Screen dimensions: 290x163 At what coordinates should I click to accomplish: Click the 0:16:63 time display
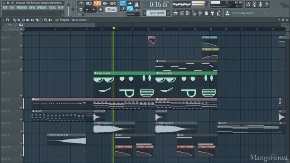tap(158, 5)
